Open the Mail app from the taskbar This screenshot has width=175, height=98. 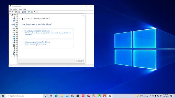tap(67, 96)
